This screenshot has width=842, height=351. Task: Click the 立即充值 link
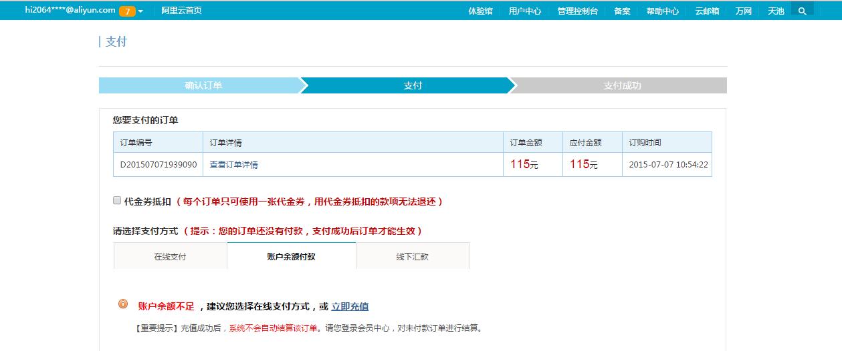point(350,307)
